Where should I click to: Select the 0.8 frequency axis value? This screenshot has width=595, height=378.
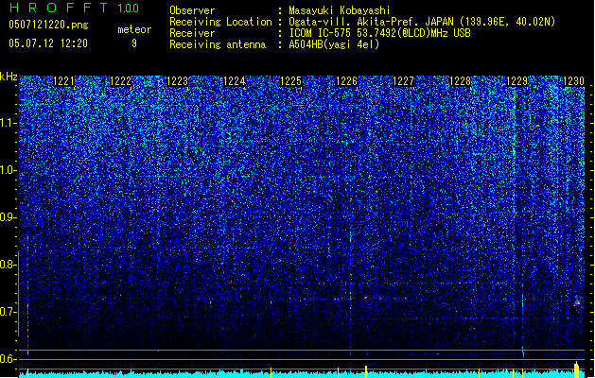8,265
